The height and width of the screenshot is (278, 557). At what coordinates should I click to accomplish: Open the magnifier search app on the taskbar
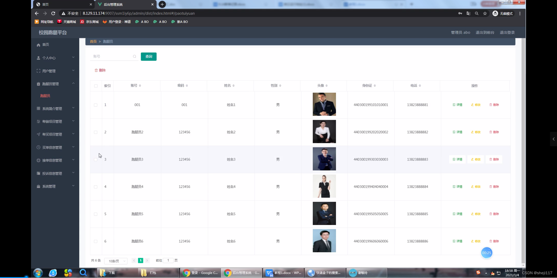click(x=83, y=273)
